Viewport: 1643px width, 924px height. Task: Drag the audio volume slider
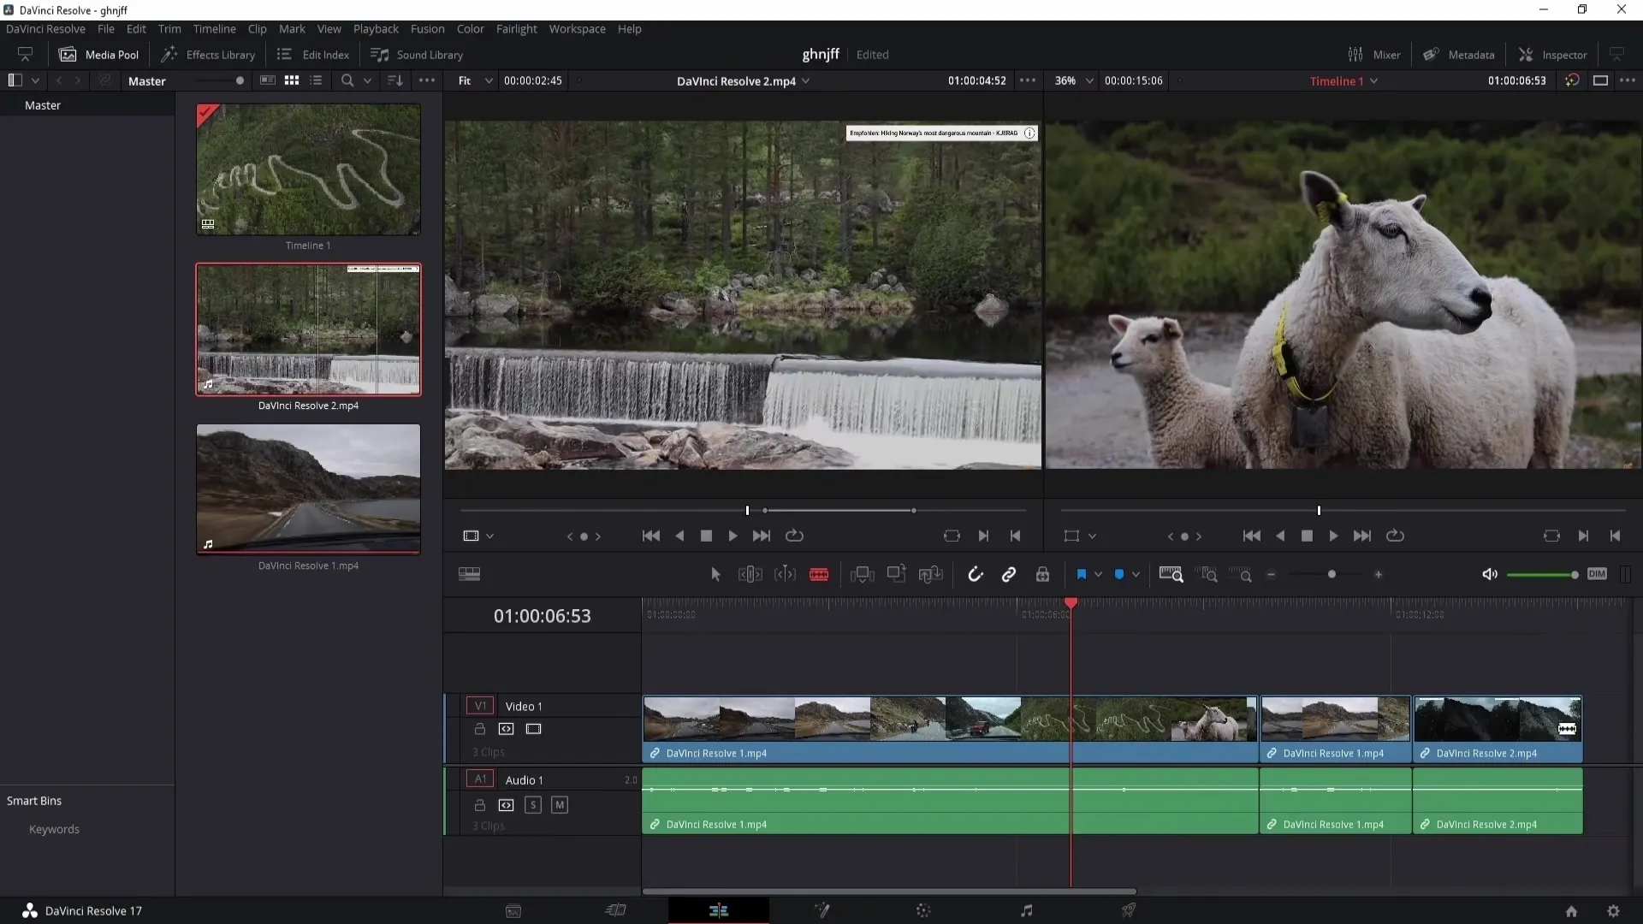[1572, 576]
